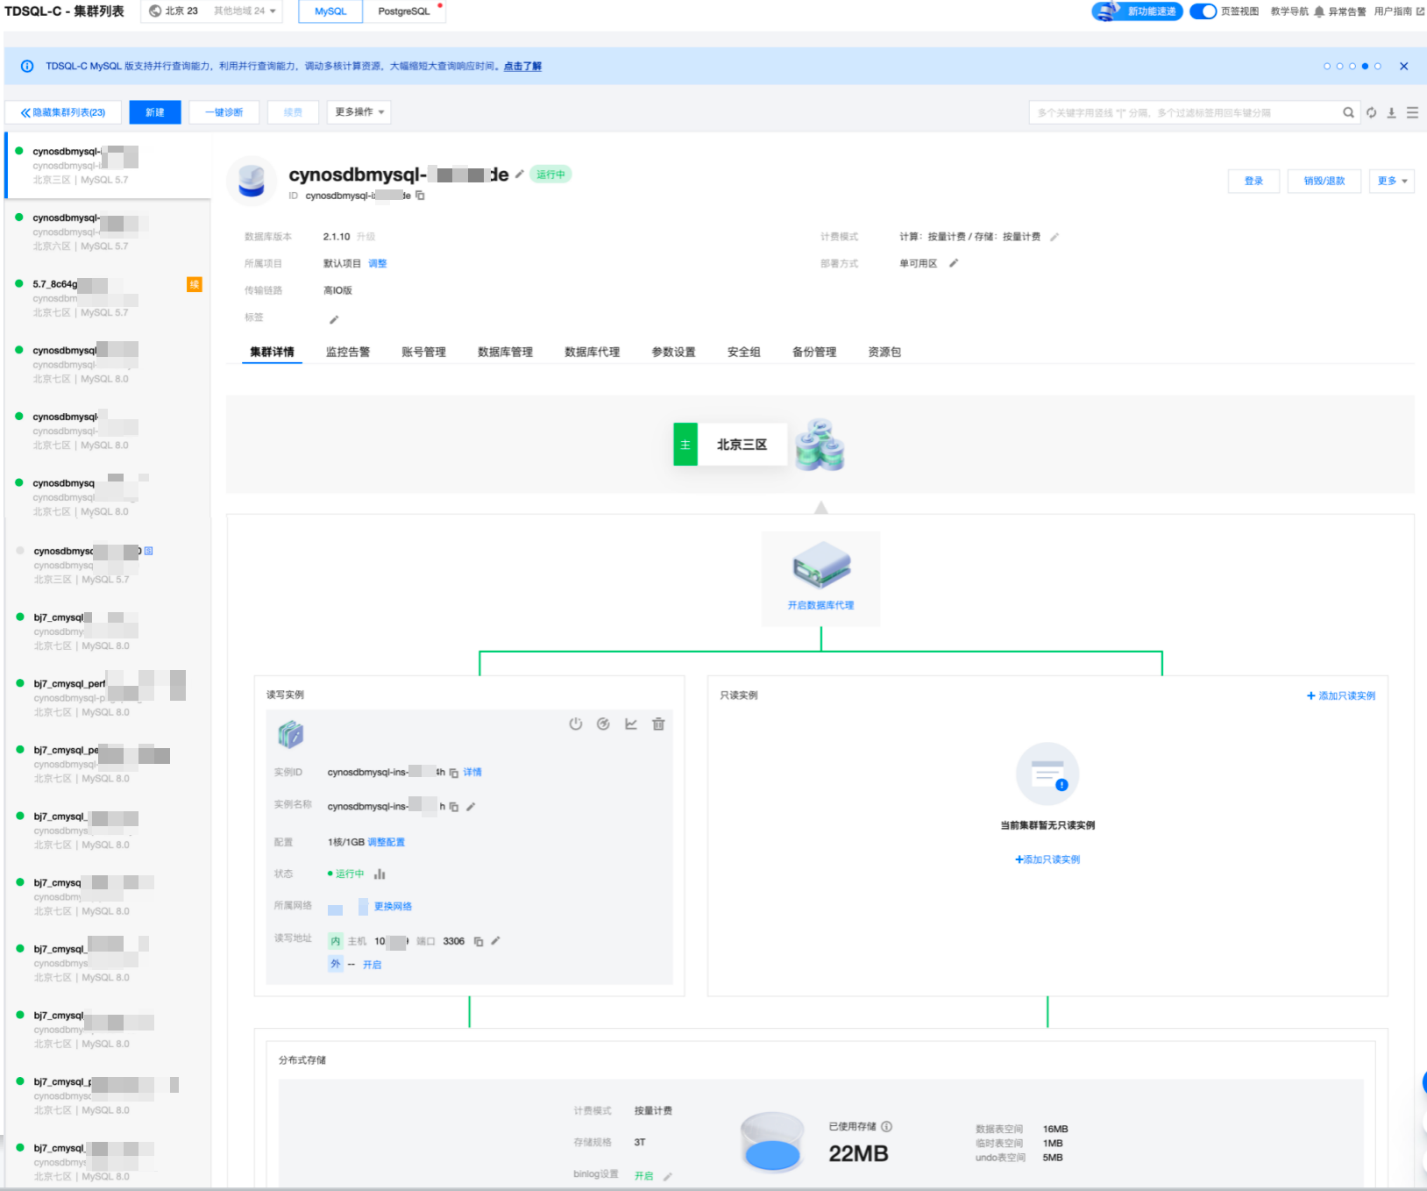Click the 新建 button

tap(155, 112)
